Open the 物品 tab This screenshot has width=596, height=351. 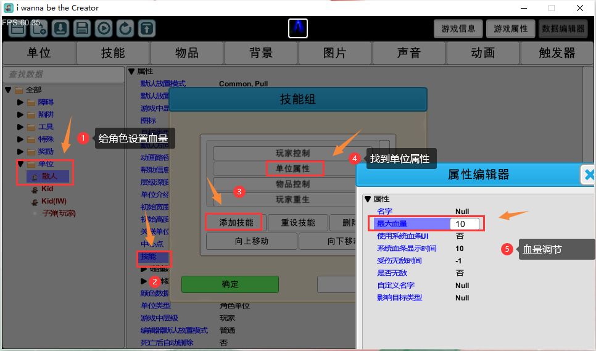click(186, 53)
